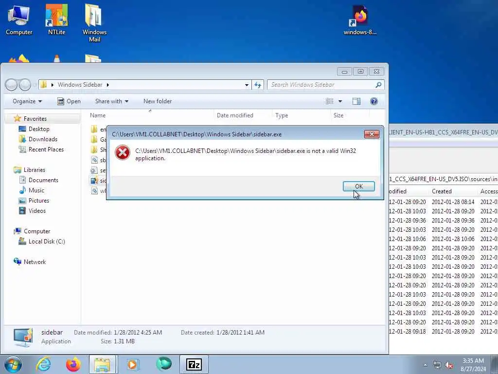Minimize the Windows Sidebar Explorer window
Screen dimensions: 498x374
click(x=344, y=72)
